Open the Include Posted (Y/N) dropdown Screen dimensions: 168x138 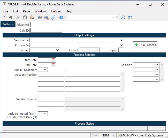pos(45,114)
